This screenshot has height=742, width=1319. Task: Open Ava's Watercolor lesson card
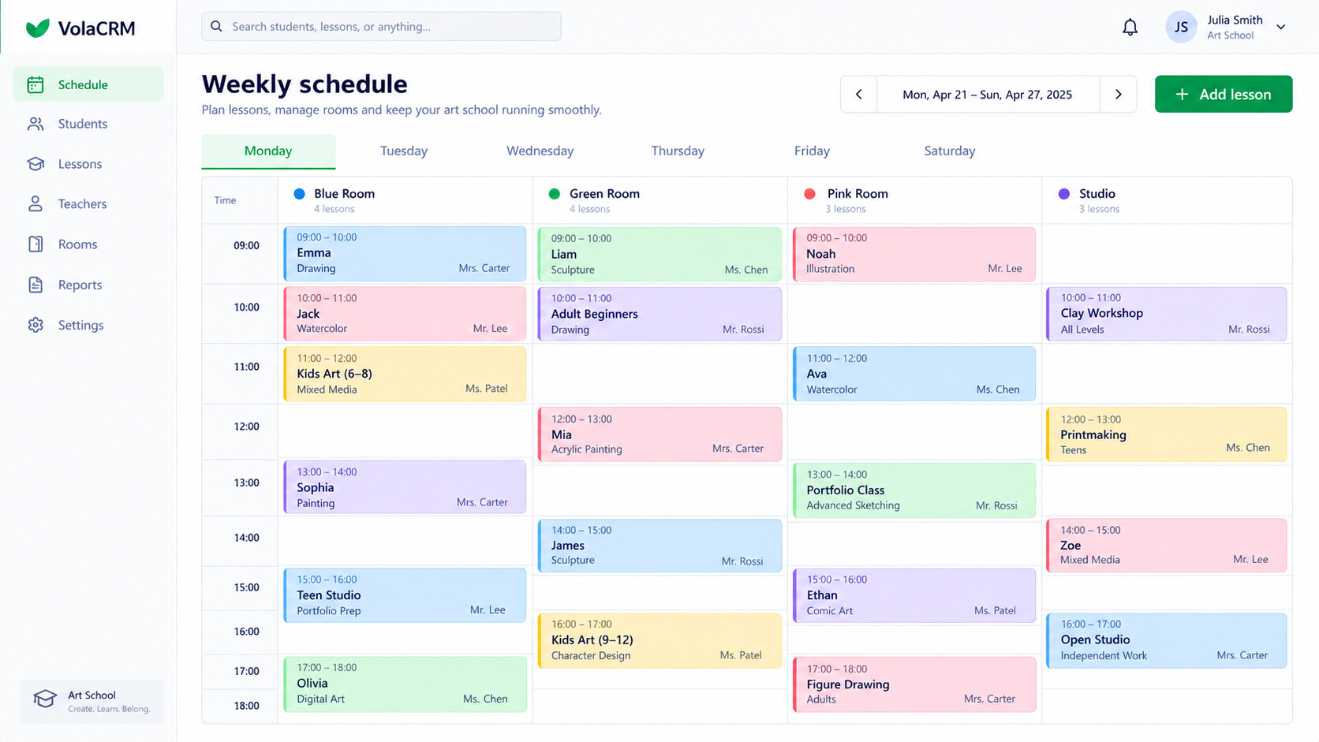(x=914, y=374)
